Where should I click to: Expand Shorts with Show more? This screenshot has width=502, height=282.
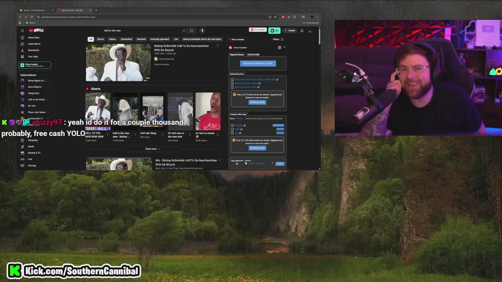[153, 149]
